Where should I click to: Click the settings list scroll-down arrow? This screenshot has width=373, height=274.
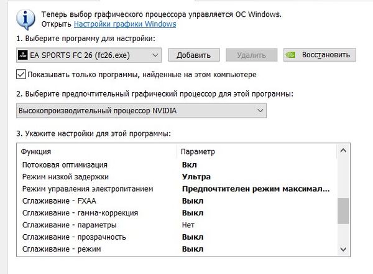click(x=343, y=249)
